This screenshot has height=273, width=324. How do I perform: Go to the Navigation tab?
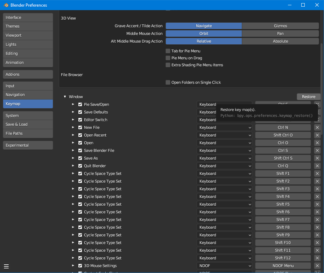pyautogui.click(x=28, y=95)
